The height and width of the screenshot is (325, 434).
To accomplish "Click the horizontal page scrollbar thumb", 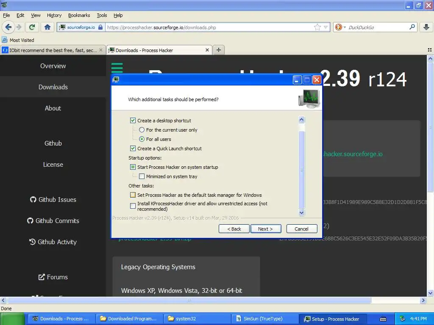I will (x=189, y=300).
